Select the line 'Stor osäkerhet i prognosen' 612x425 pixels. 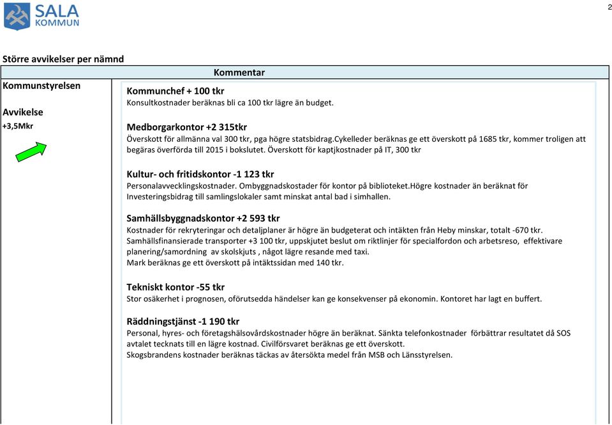(334, 299)
